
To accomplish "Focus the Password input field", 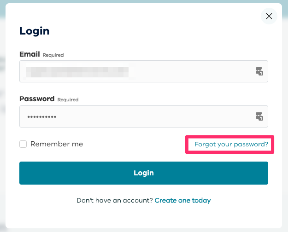I will coord(138,116).
